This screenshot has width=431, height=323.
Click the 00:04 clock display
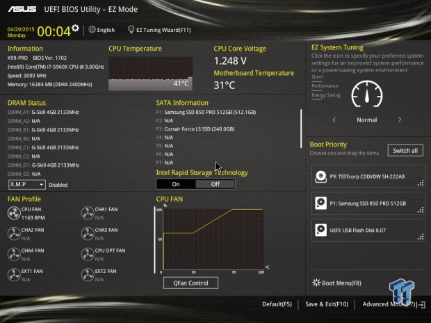pos(54,31)
